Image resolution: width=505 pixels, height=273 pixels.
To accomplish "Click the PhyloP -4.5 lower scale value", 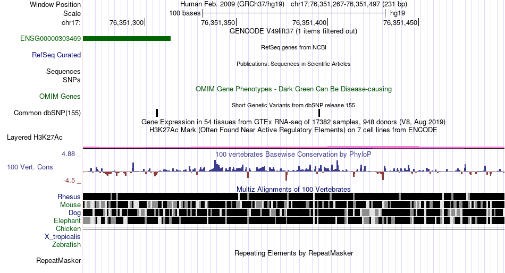I will pos(69,181).
